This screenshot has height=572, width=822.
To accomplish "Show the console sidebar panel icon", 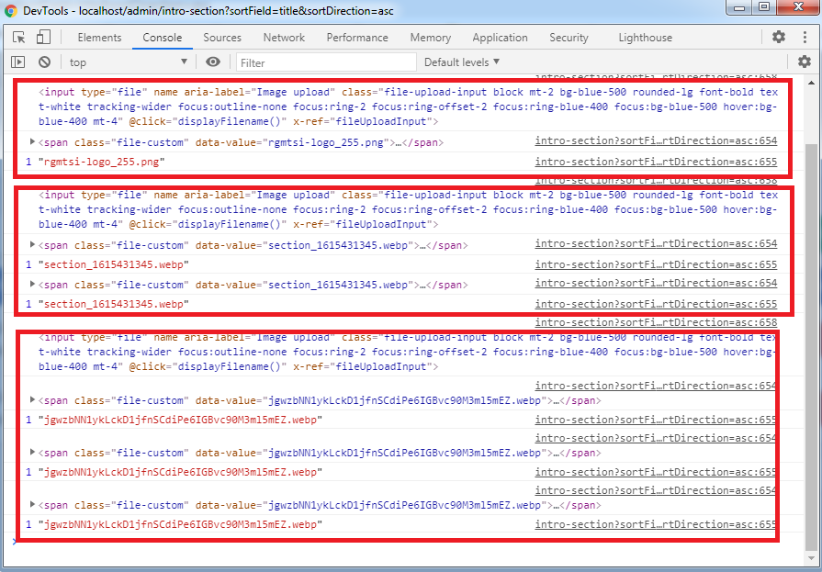I will pos(17,62).
